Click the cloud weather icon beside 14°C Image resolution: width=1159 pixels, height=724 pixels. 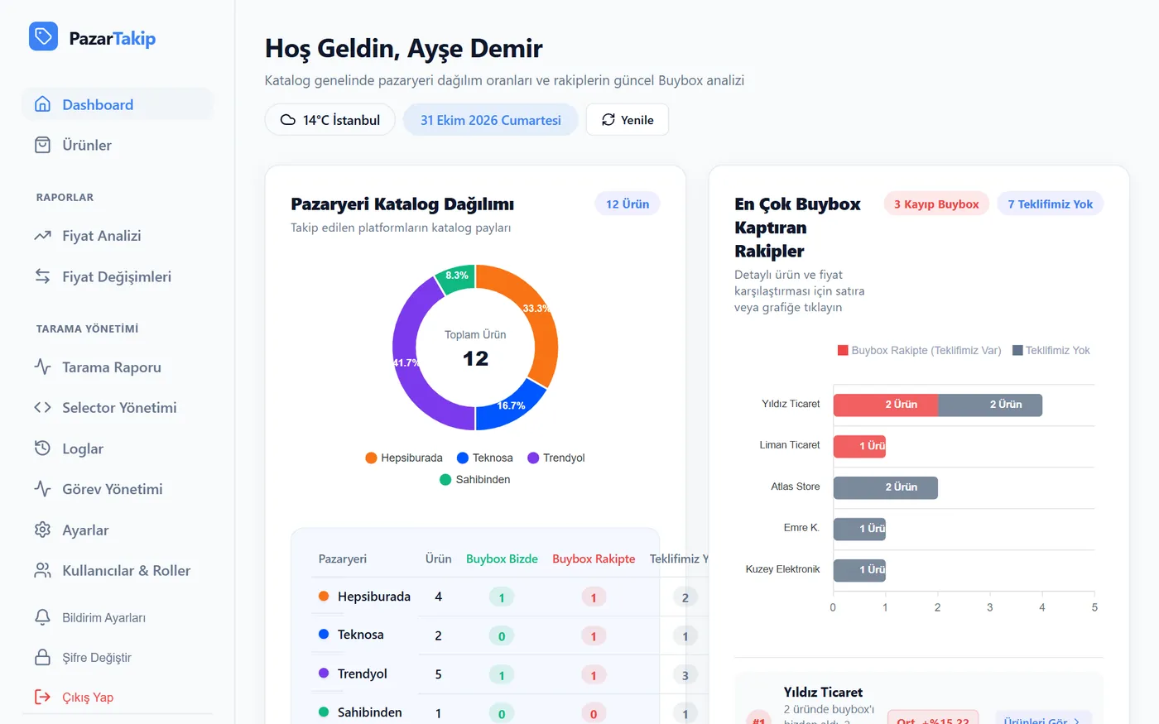(x=288, y=120)
